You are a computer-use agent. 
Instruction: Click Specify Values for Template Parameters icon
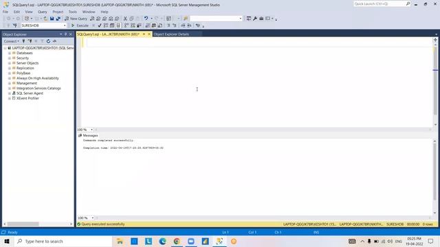pos(198,25)
